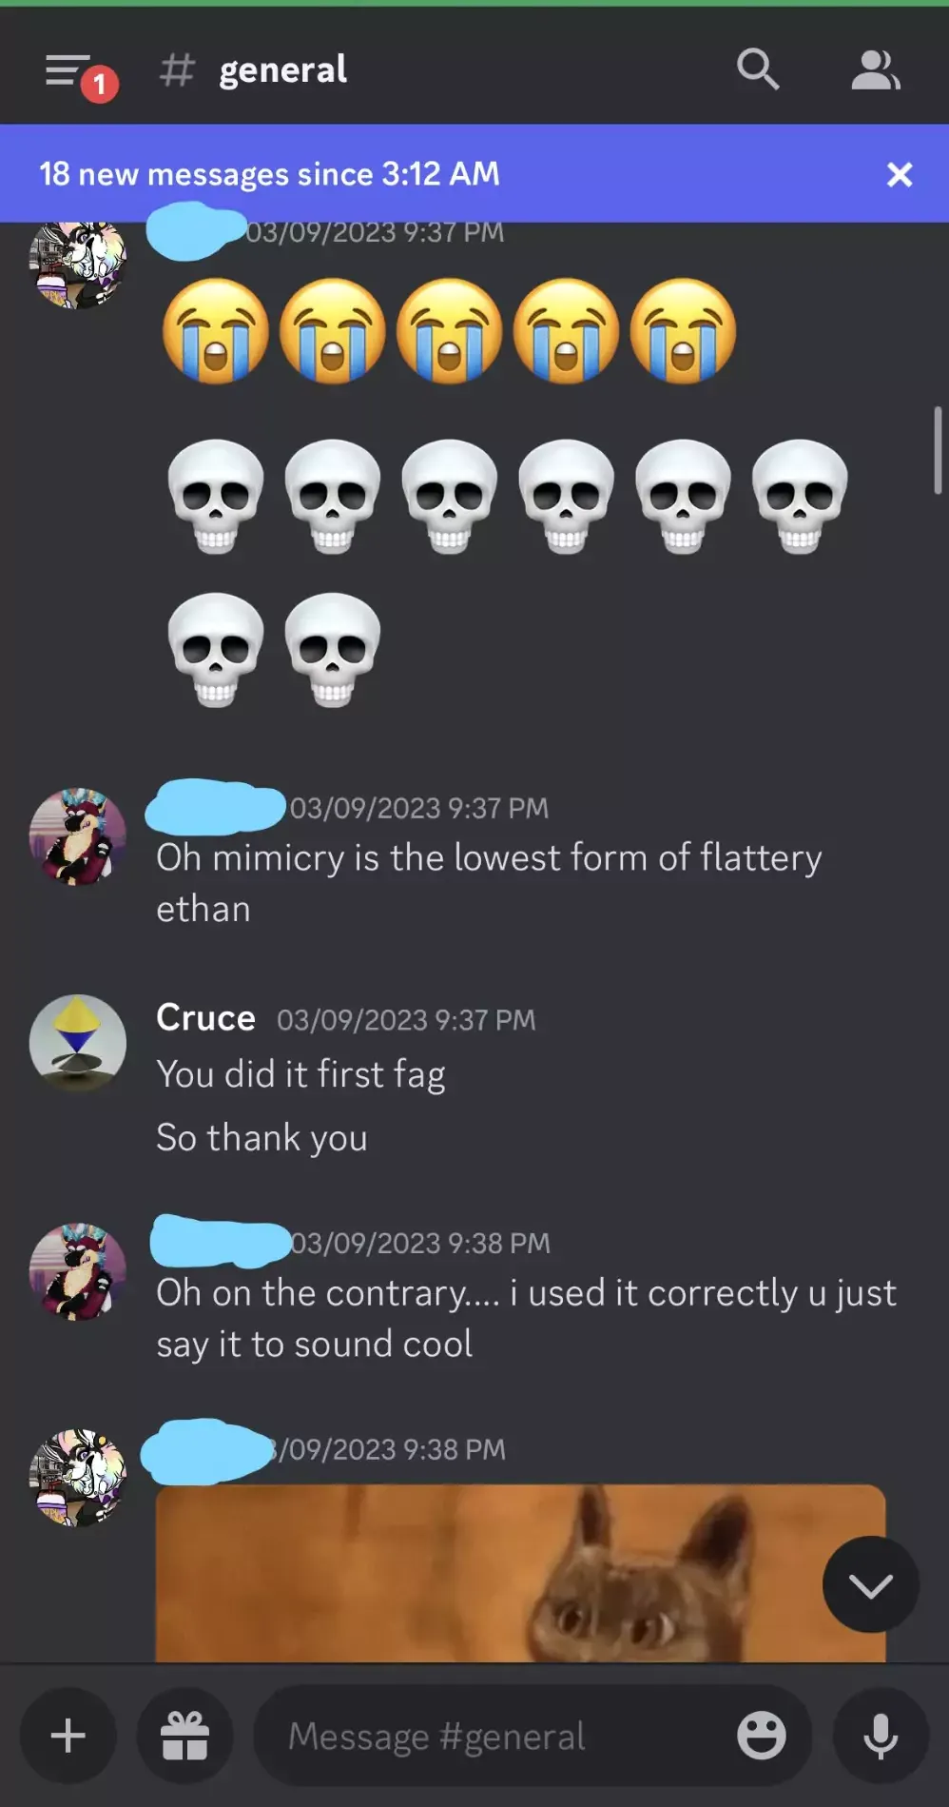Open the gift Nitro icon
The image size is (949, 1807).
pos(184,1736)
